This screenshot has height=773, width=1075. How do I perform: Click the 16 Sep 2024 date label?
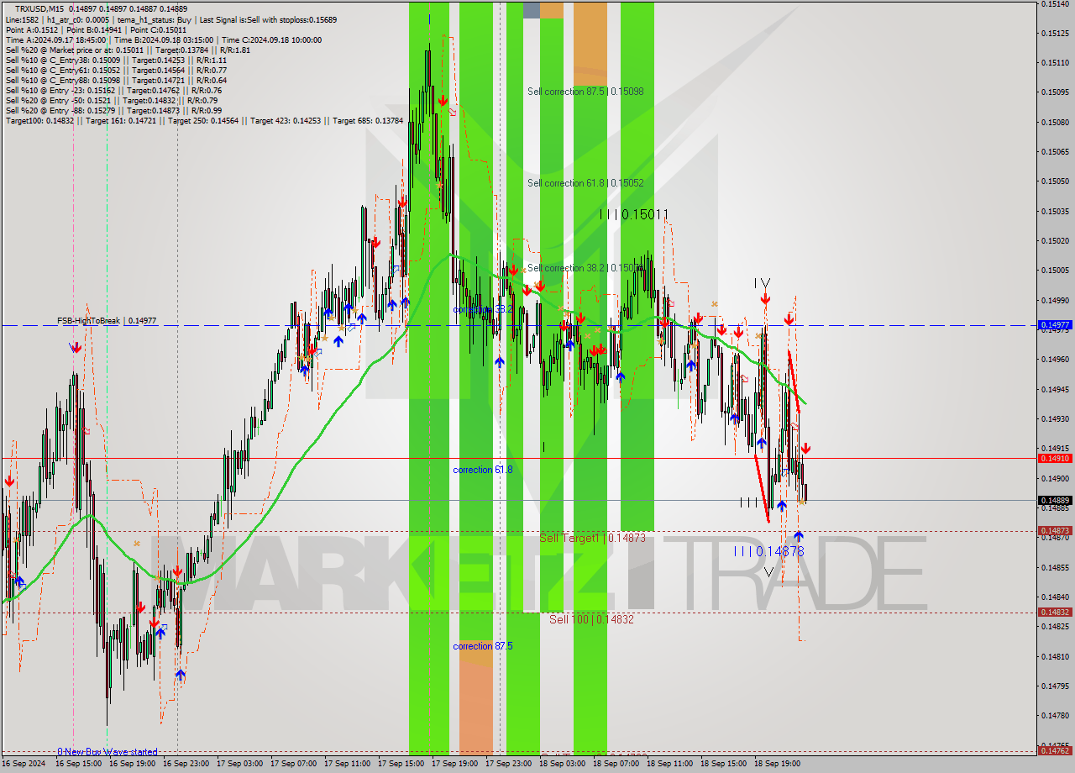24,764
